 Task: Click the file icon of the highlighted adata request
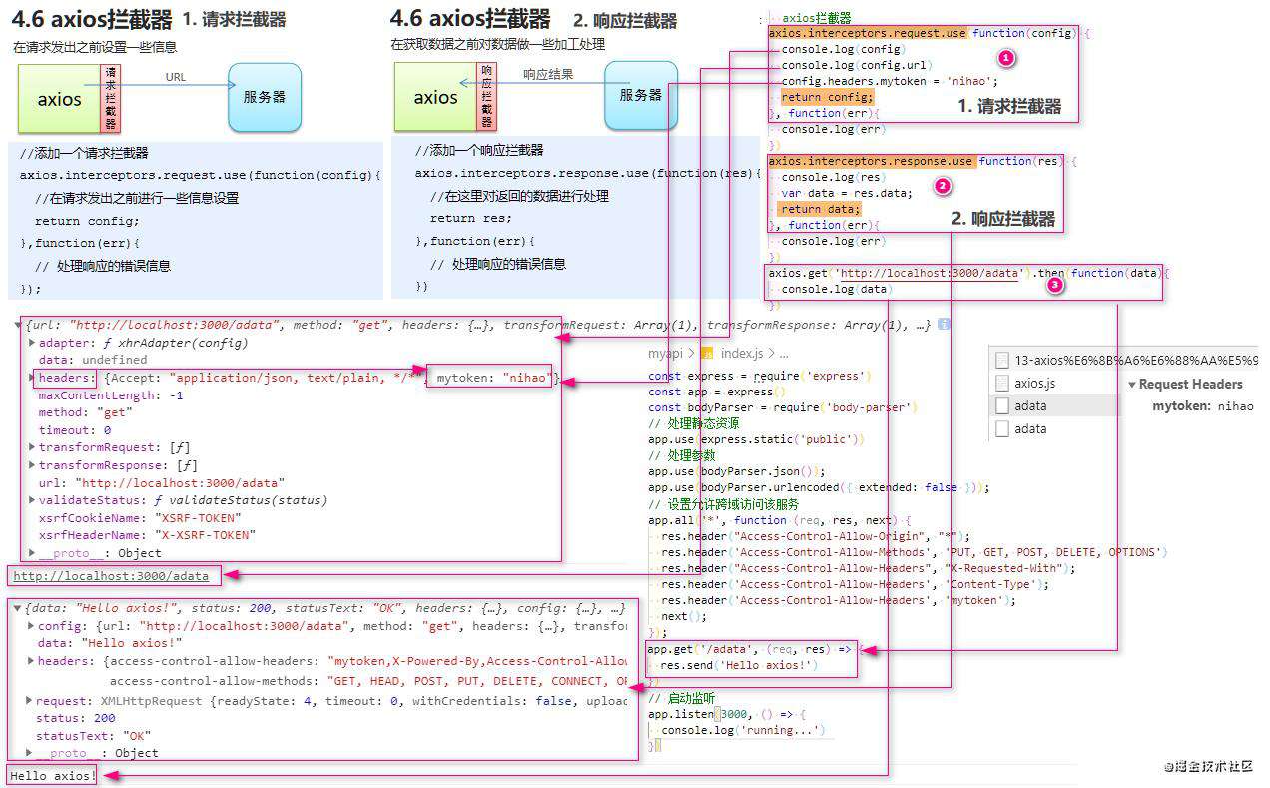tap(1002, 405)
